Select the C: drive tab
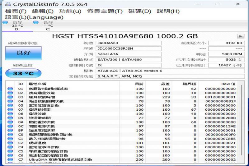This screenshot has height=166, width=249. (x=48, y=26)
